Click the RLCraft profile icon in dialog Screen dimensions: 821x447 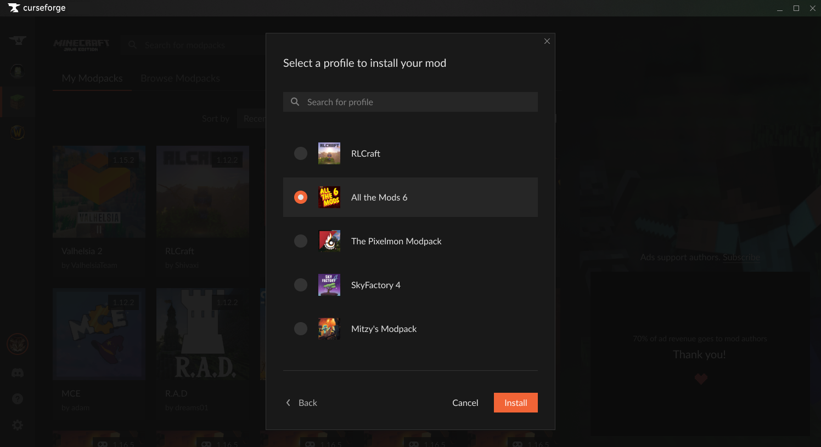pyautogui.click(x=329, y=153)
